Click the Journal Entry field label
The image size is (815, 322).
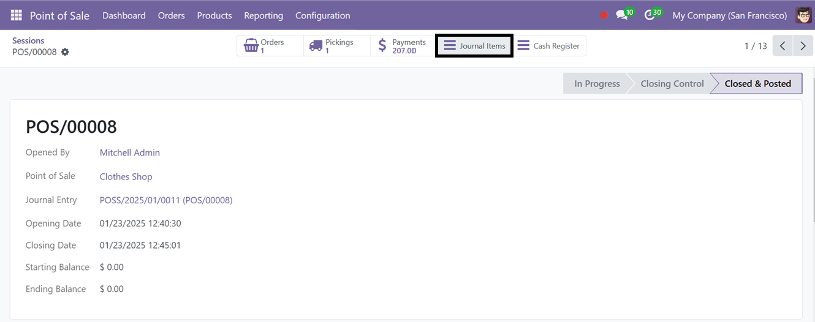(x=51, y=200)
